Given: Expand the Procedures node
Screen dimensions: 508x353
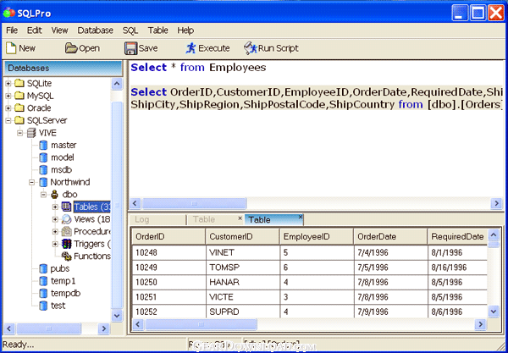Looking at the screenshot, I should (x=55, y=232).
